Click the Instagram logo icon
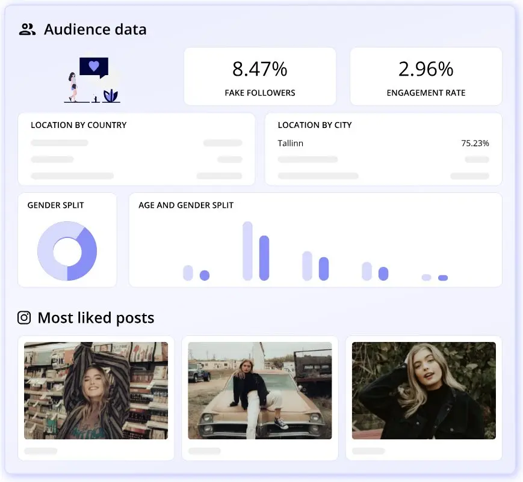 [x=24, y=318]
